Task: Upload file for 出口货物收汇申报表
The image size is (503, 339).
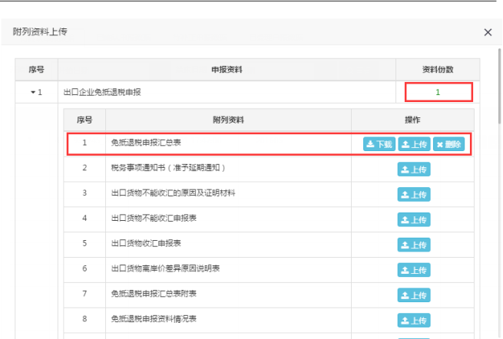Action: pyautogui.click(x=413, y=245)
